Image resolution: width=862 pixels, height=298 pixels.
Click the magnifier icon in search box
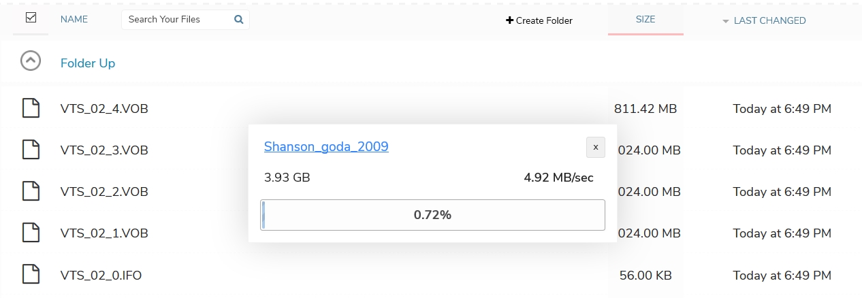239,20
